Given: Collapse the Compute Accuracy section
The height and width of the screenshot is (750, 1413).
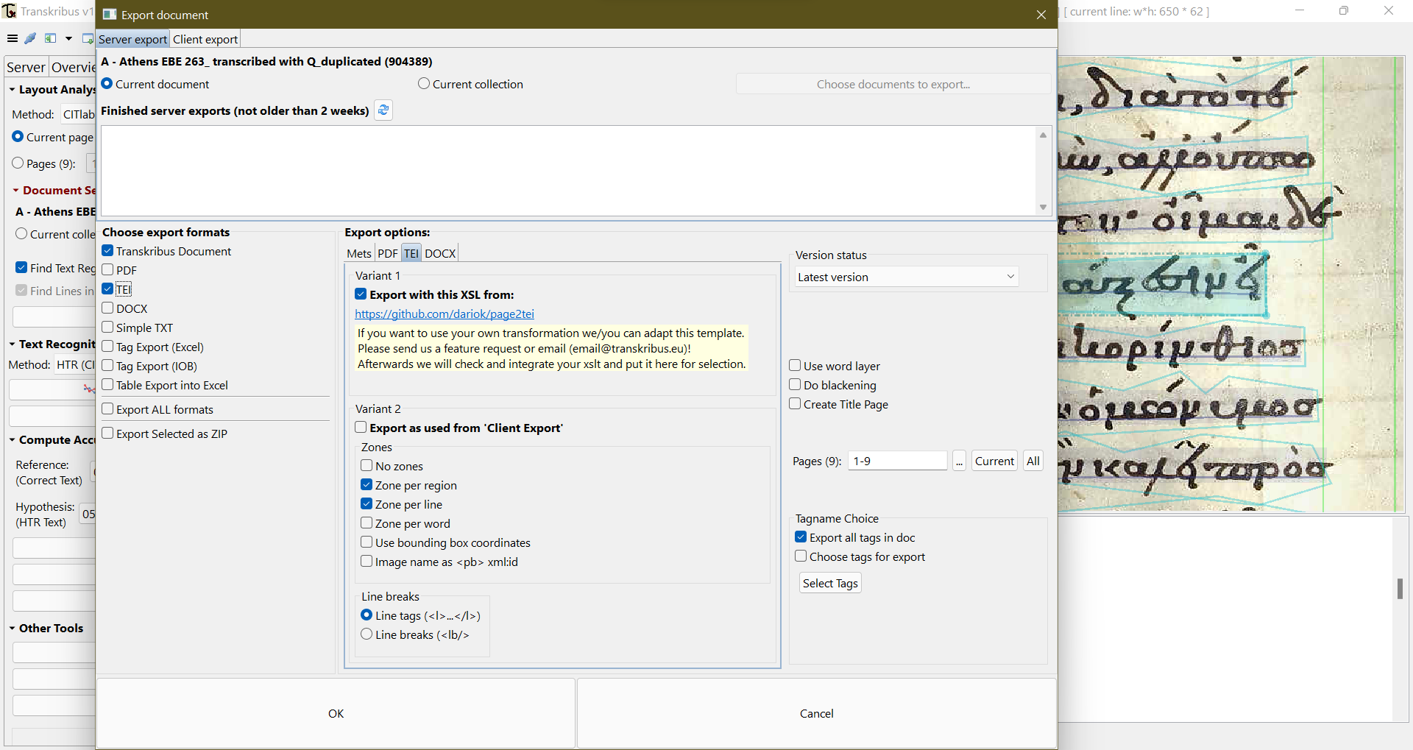Looking at the screenshot, I should (12, 440).
